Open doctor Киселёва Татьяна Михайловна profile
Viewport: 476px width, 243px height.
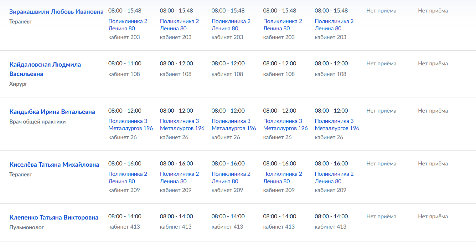pyautogui.click(x=54, y=165)
